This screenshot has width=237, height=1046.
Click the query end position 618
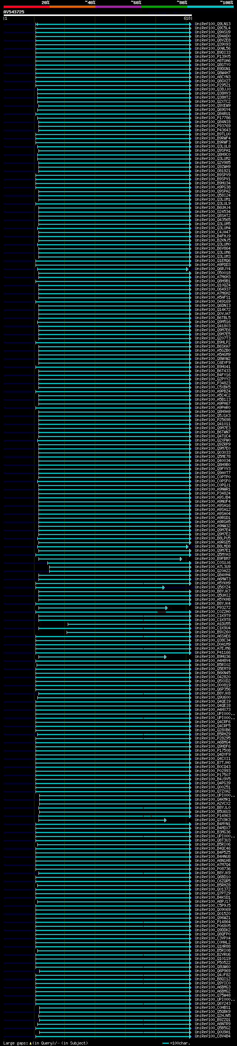[x=187, y=18]
